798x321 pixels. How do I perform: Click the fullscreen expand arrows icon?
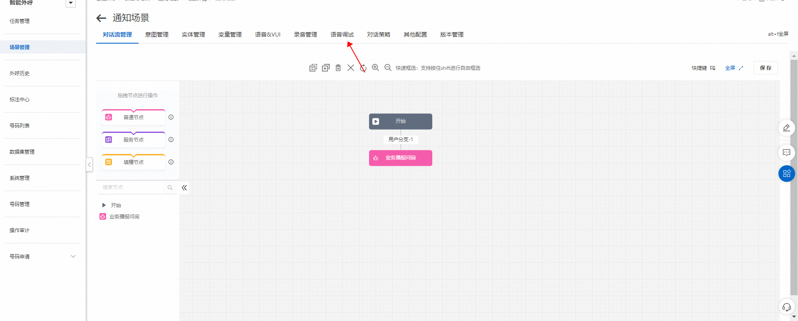(x=741, y=68)
